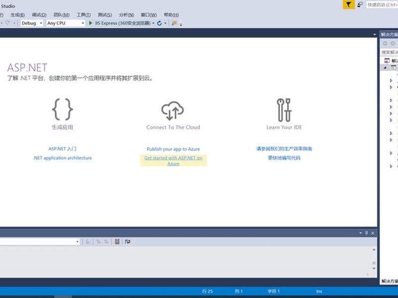Open the ASP.NET 入门 link
Viewport: 398px width, 298px height.
[63, 149]
